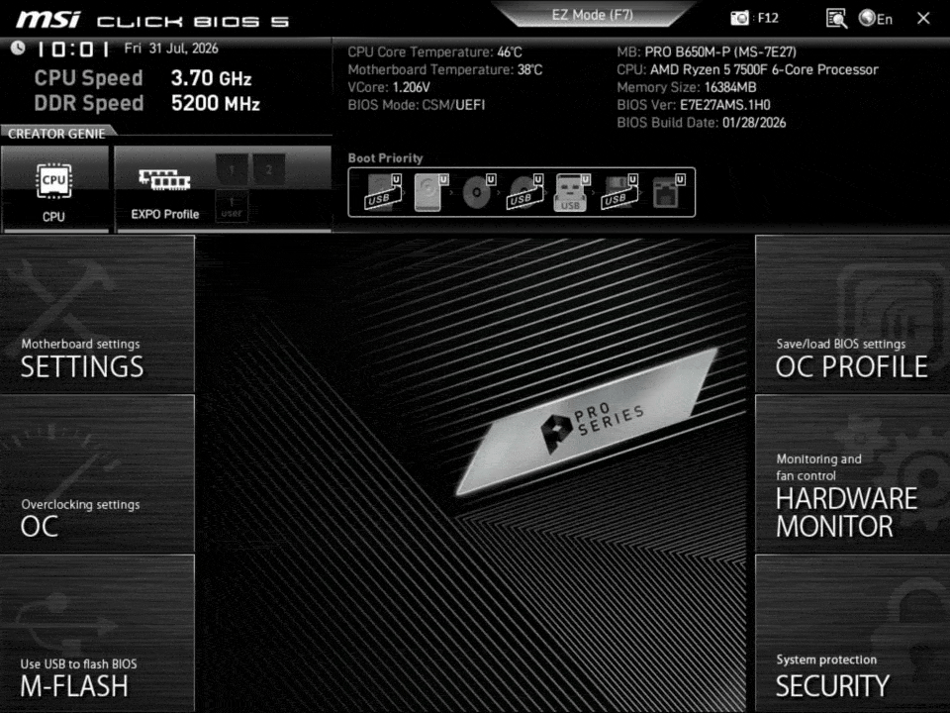The width and height of the screenshot is (950, 713).
Task: Click the DDR Speed 5200 MHz value
Action: (x=216, y=103)
